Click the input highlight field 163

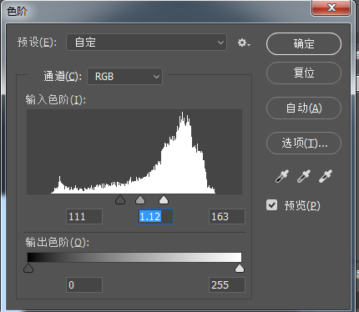(227, 216)
